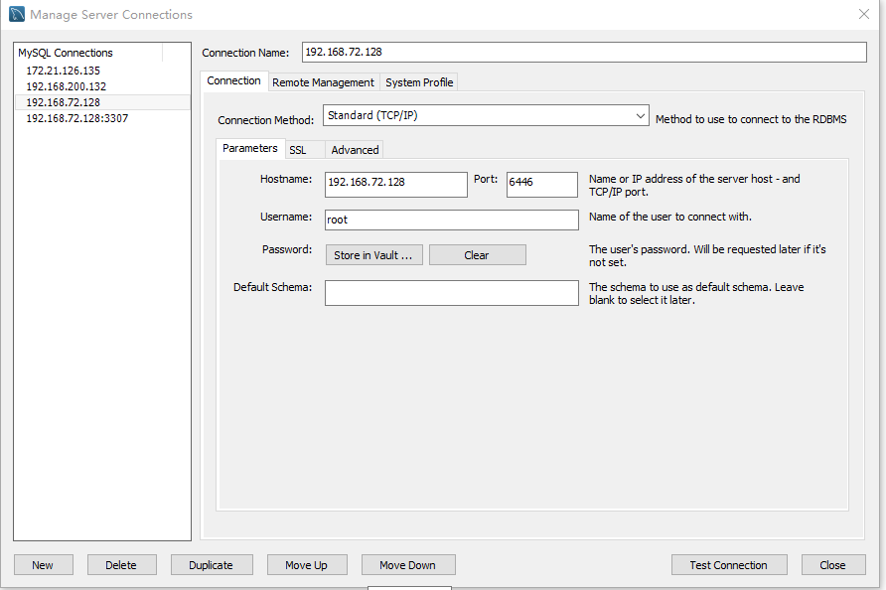Image resolution: width=886 pixels, height=590 pixels.
Task: Clear the stored password
Action: [x=477, y=255]
